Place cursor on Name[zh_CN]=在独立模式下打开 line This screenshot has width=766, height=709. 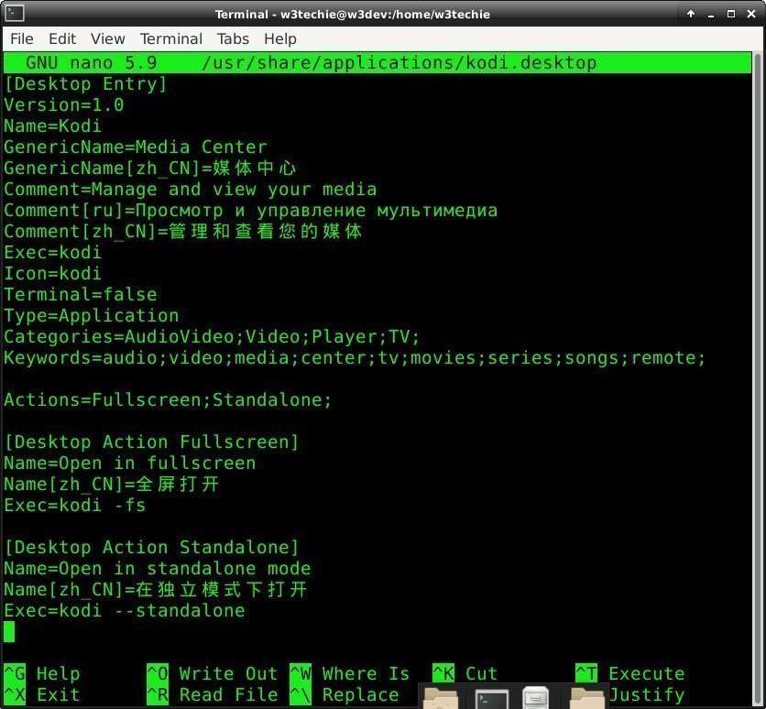[x=156, y=589]
